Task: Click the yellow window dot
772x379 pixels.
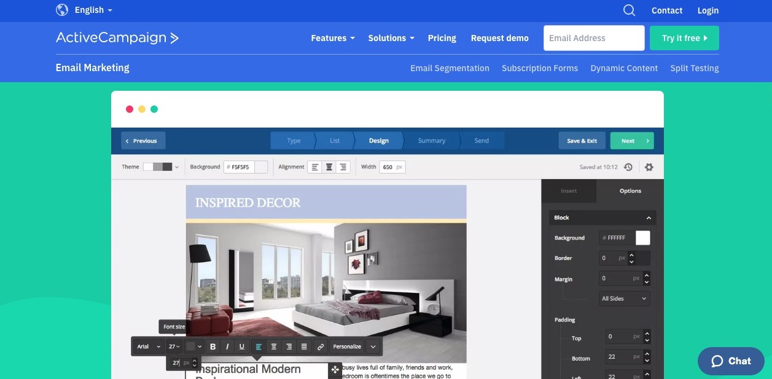Action: (142, 109)
